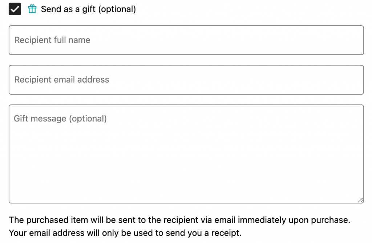The image size is (372, 243).
Task: Select the Gift message text area
Action: coord(186,154)
